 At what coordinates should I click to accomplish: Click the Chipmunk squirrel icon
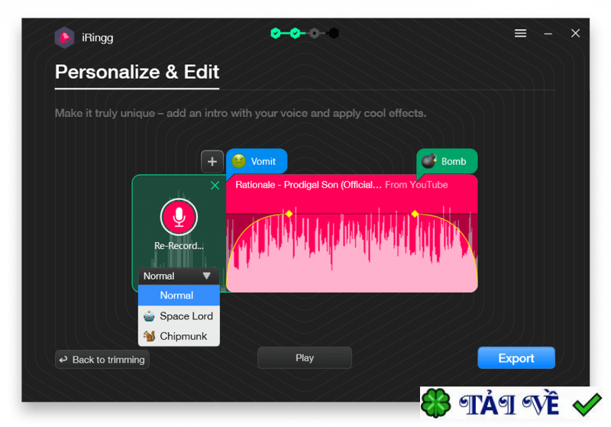coord(149,336)
